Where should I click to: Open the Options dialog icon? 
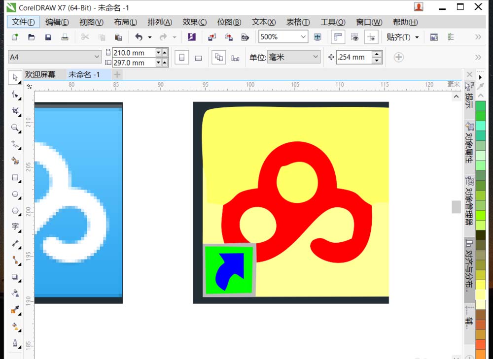pos(451,37)
